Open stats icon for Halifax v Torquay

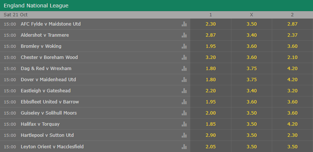coord(184,124)
